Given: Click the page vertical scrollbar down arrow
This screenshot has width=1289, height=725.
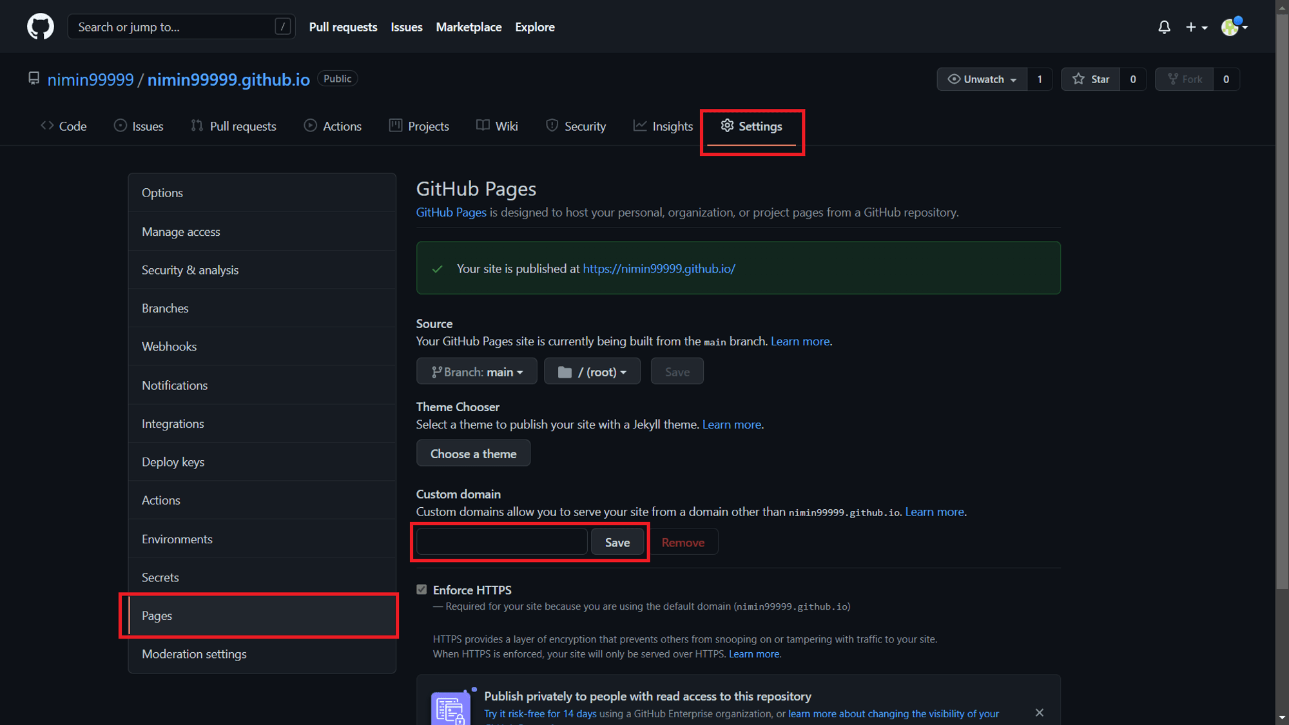Looking at the screenshot, I should coord(1281,717).
